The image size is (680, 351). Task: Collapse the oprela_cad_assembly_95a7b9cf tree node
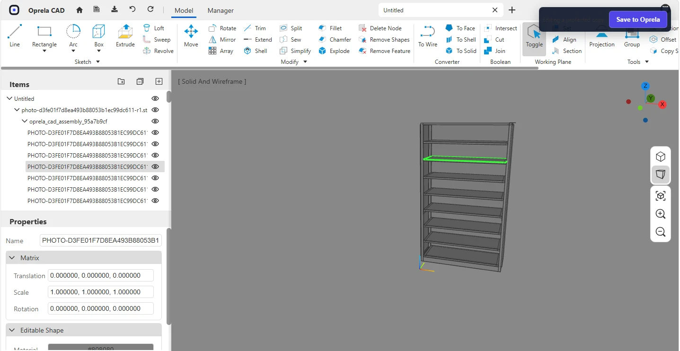click(25, 121)
